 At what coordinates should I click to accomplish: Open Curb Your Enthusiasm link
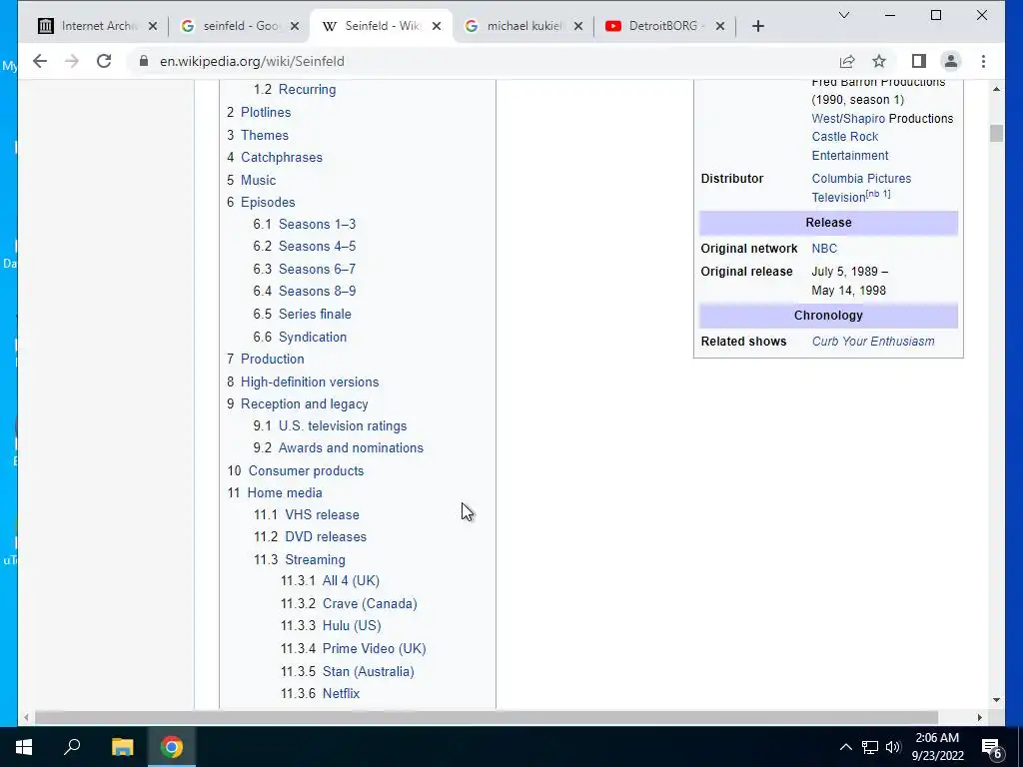[x=873, y=342]
